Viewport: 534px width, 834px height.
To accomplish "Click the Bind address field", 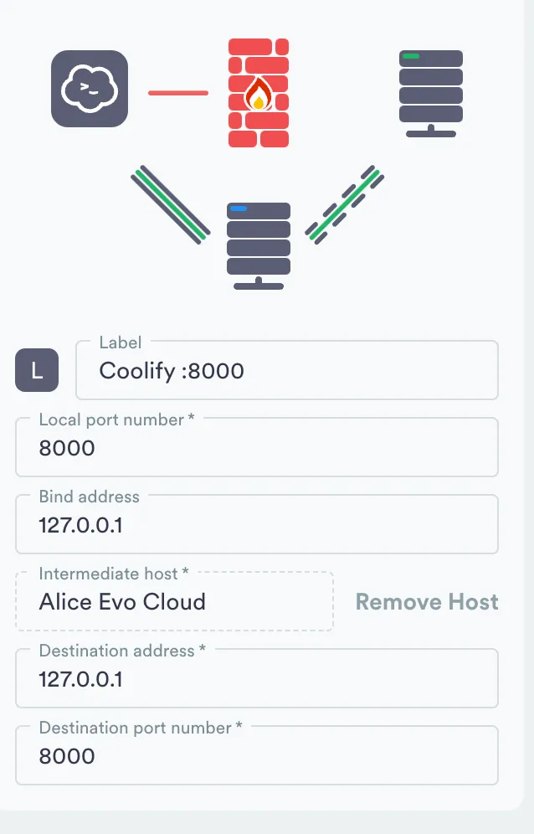I will point(257,524).
